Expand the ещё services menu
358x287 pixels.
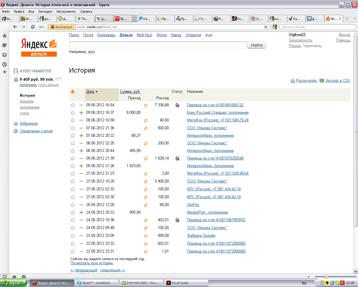tap(209, 35)
